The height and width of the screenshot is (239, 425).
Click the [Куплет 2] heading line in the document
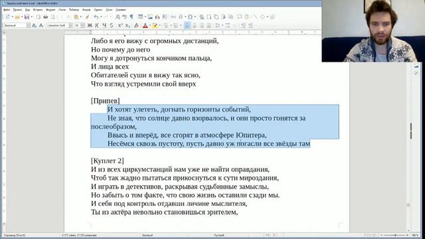pos(108,161)
